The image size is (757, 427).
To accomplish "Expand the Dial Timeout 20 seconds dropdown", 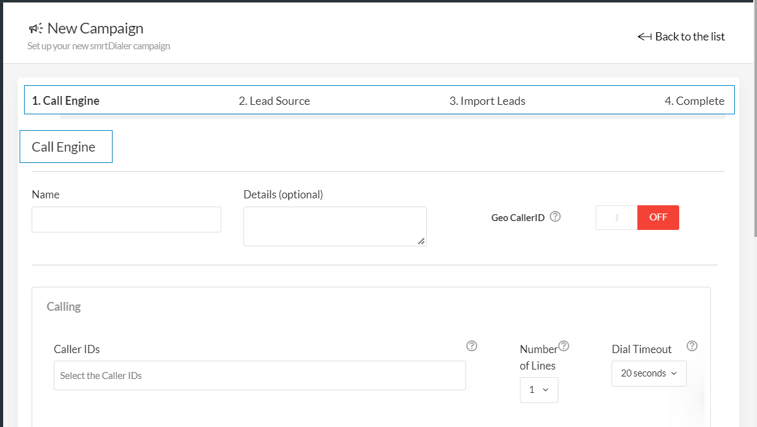I will click(x=649, y=373).
